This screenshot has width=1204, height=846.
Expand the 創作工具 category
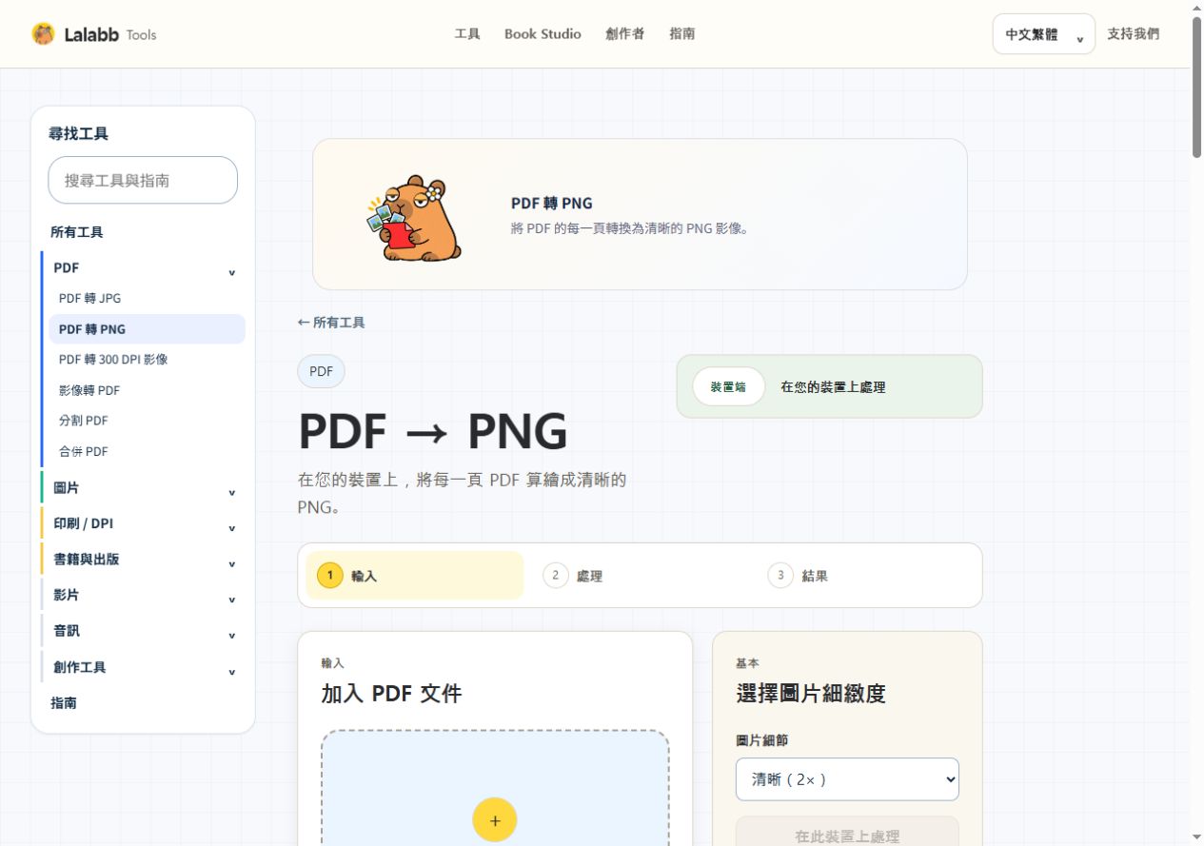pyautogui.click(x=143, y=667)
